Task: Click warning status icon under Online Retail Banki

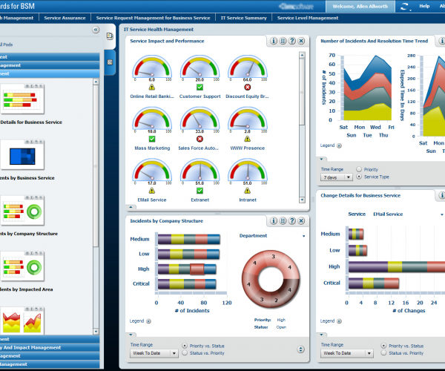Action: (x=152, y=87)
